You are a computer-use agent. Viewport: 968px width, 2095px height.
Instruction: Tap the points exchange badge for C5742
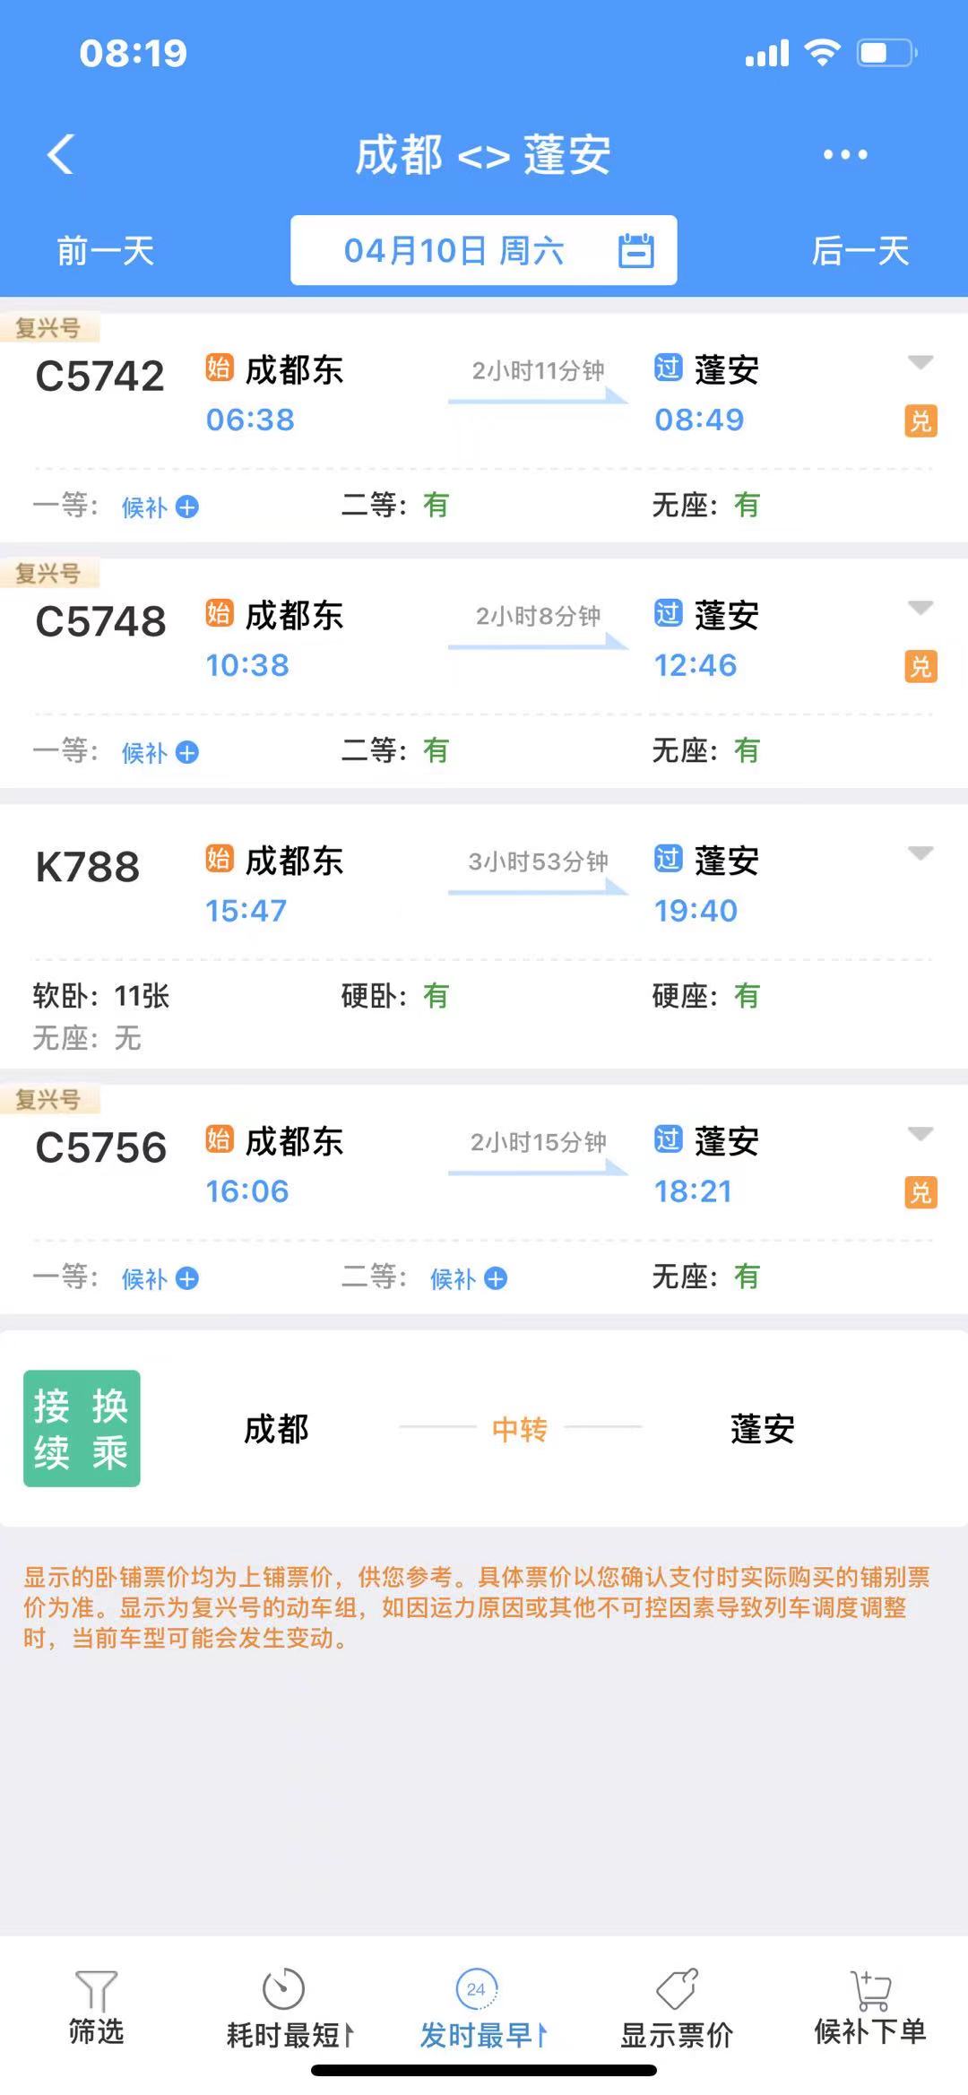pos(920,420)
